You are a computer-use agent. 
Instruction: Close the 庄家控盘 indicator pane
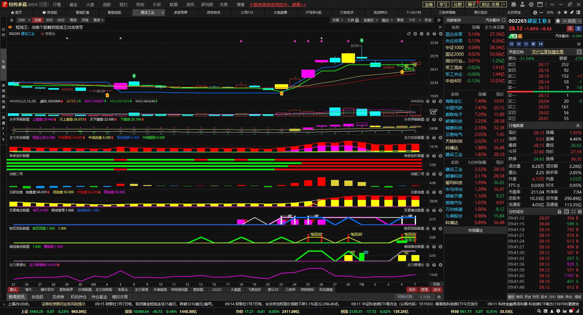click(440, 192)
